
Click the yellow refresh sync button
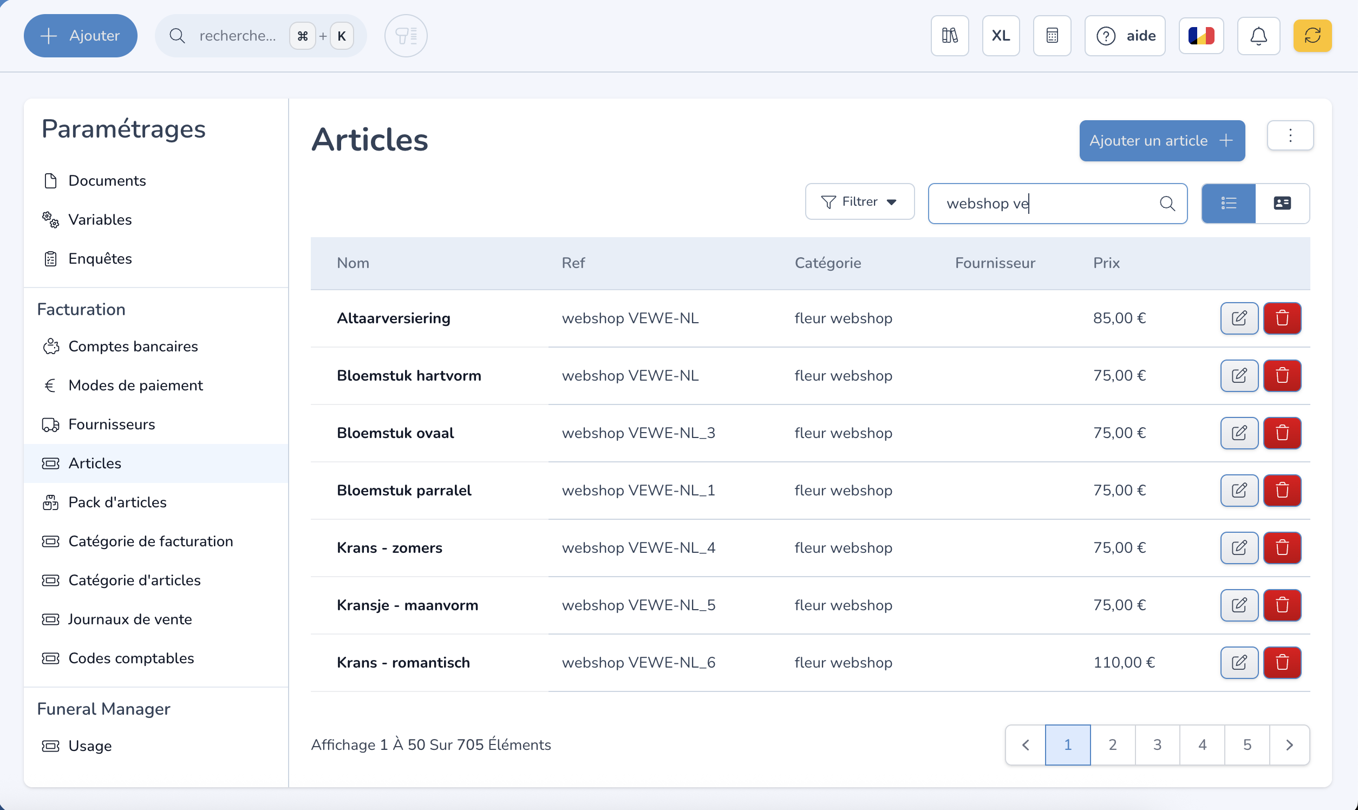1312,36
